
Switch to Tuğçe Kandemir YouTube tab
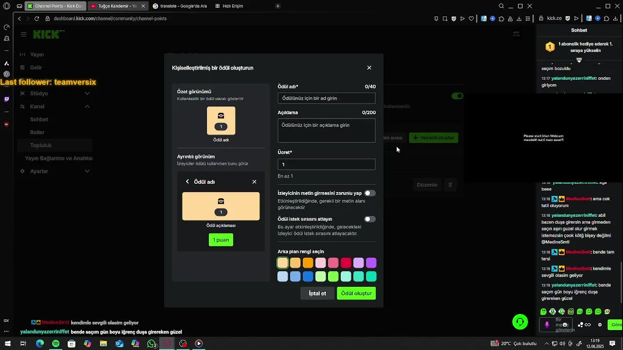117,6
